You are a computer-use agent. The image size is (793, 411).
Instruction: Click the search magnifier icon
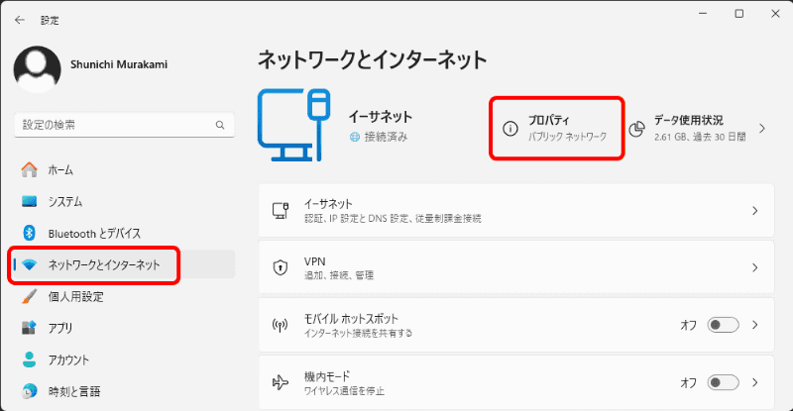click(220, 125)
